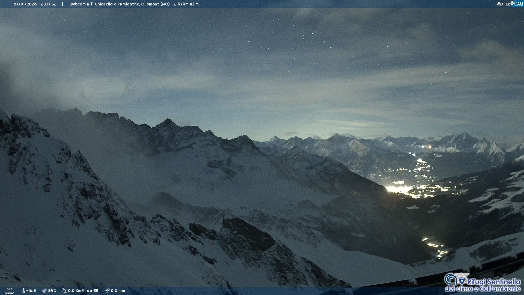This screenshot has width=524, height=295.
Task: Click the 0.0 Km/h da SE wind reading
Action: coord(83,291)
